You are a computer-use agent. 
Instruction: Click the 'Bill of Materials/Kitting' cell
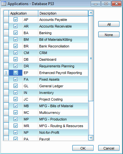(63, 40)
